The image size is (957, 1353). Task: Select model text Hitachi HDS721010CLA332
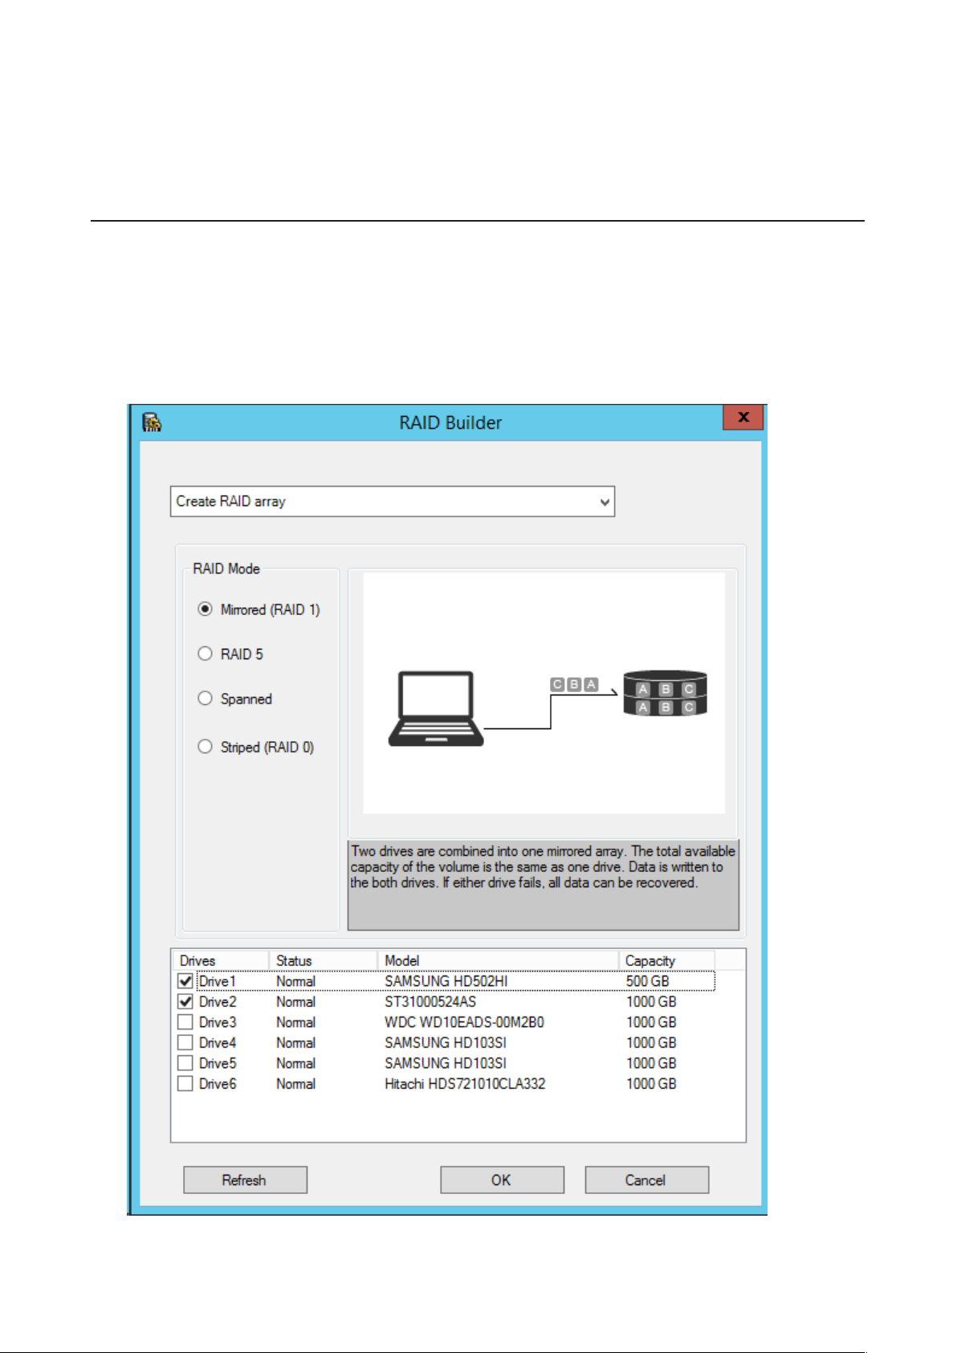(x=465, y=1083)
